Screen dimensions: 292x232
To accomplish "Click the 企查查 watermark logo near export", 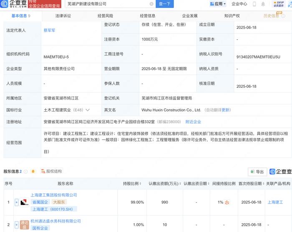I will point(280,171).
